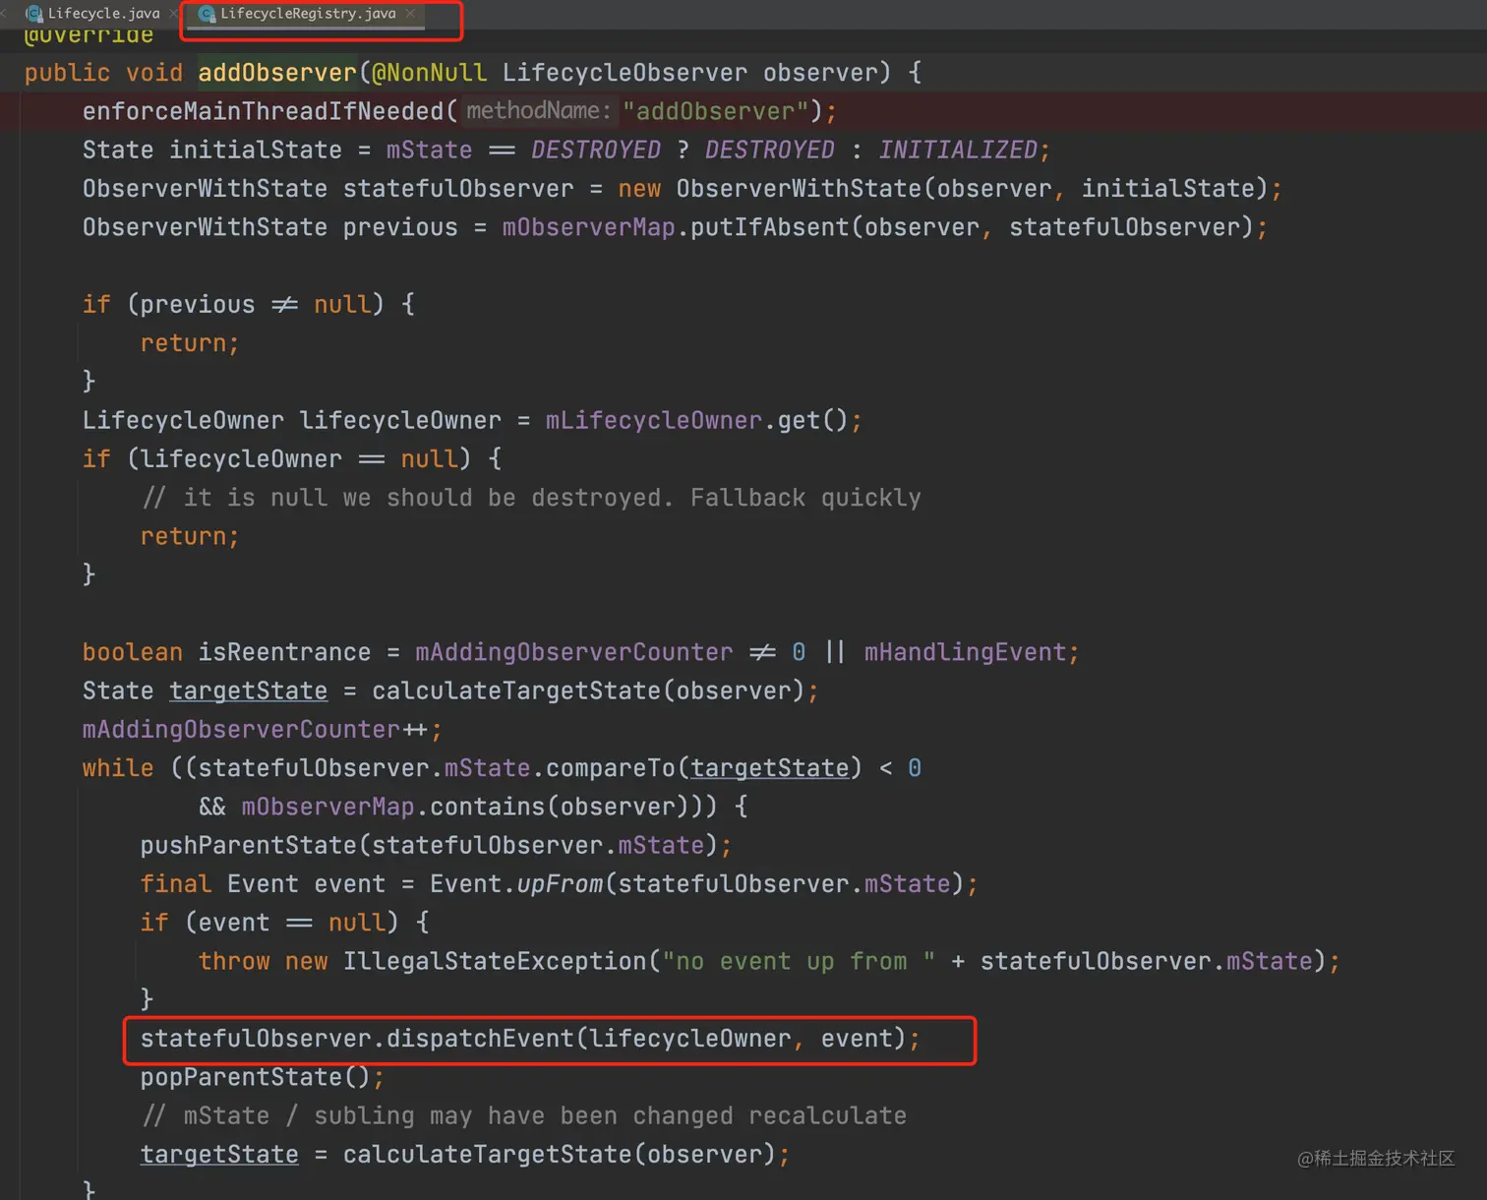The width and height of the screenshot is (1487, 1200).
Task: Click the while keyword
Action: 118,768
